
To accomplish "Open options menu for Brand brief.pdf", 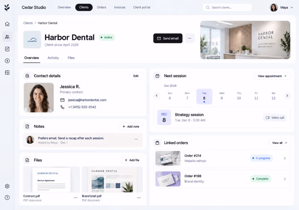I will pyautogui.click(x=139, y=198).
